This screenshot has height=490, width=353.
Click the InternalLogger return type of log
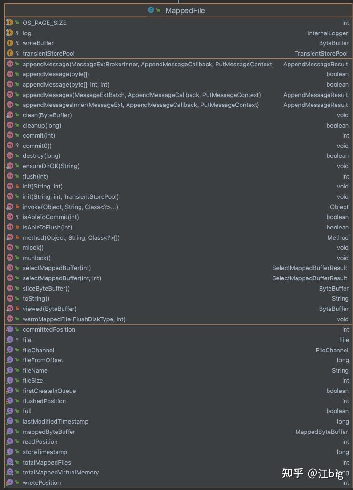click(x=328, y=33)
